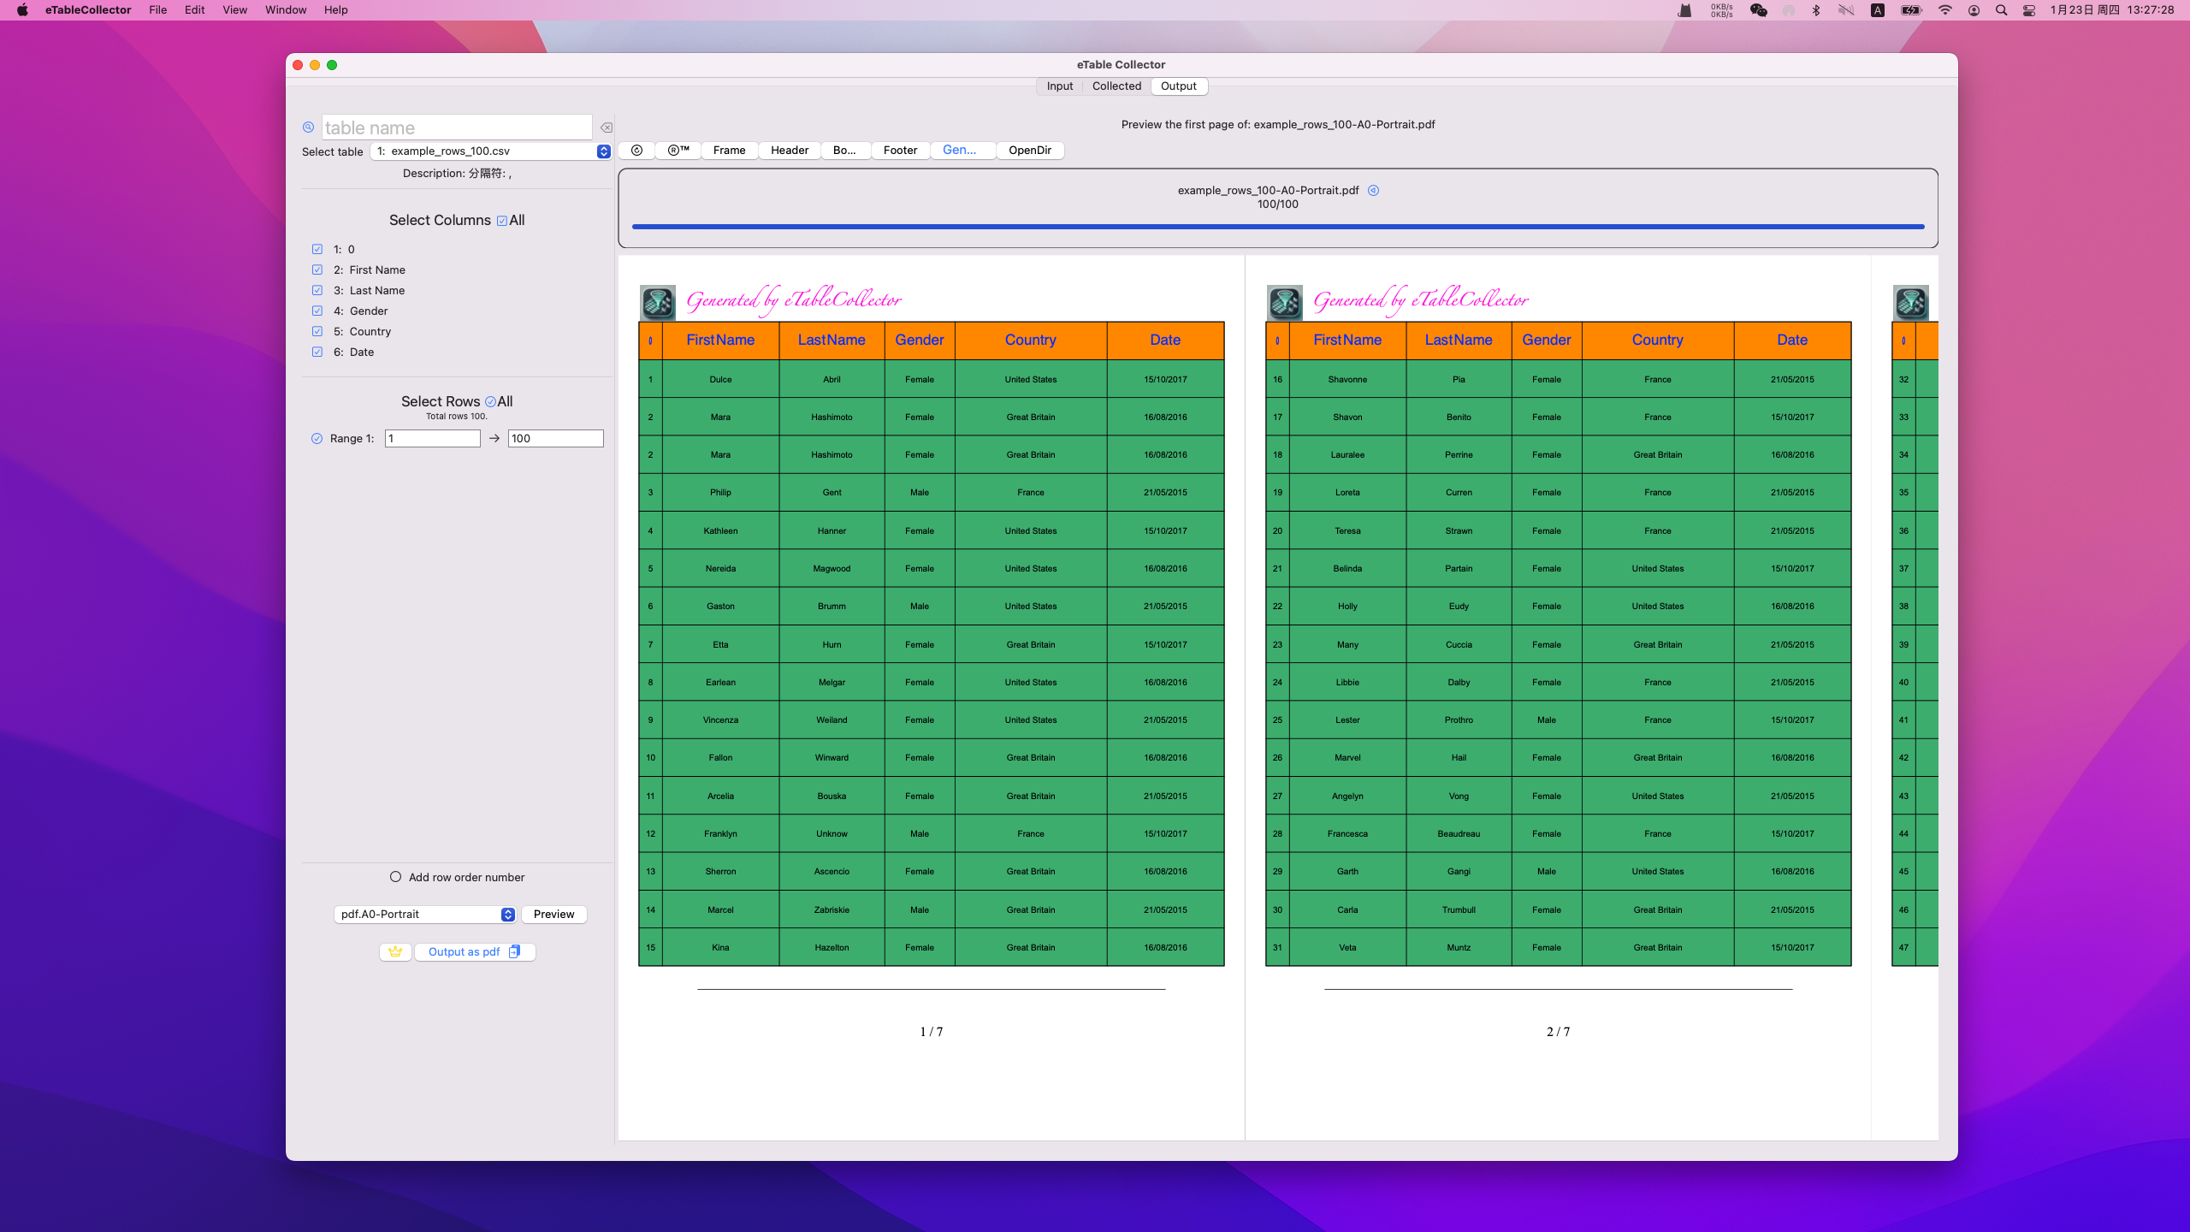Click Output as pdf button
Screen dimensions: 2190x1232
click(475, 951)
